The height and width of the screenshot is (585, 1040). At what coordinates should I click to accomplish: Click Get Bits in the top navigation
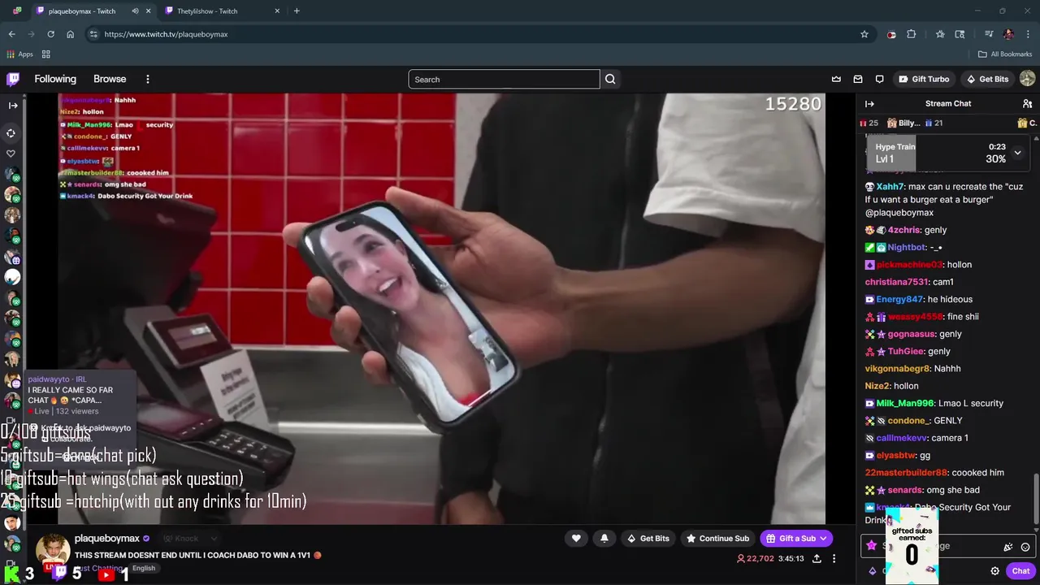(x=987, y=79)
